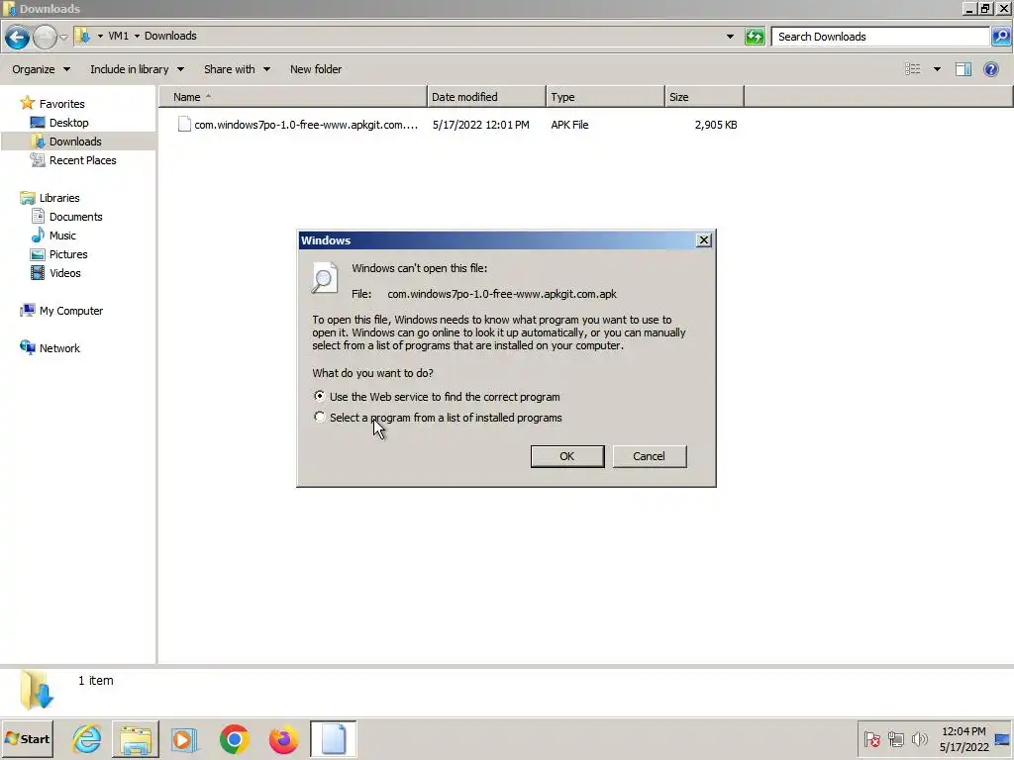Click the Show desktop icon in tray

1002,739
